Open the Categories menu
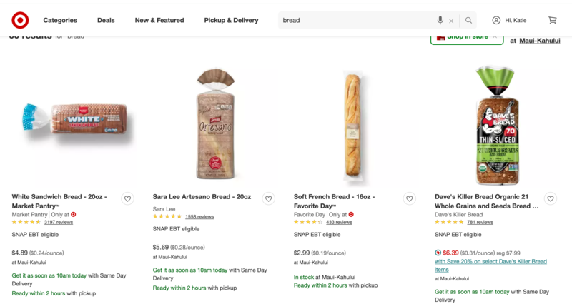Screen dimensions: 572x304 click(60, 20)
